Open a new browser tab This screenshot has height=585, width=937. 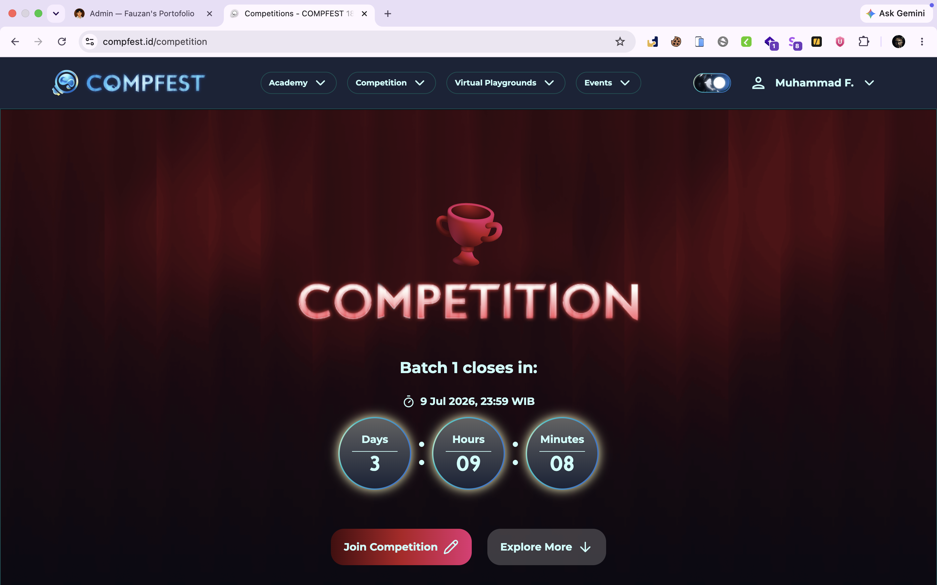387,14
